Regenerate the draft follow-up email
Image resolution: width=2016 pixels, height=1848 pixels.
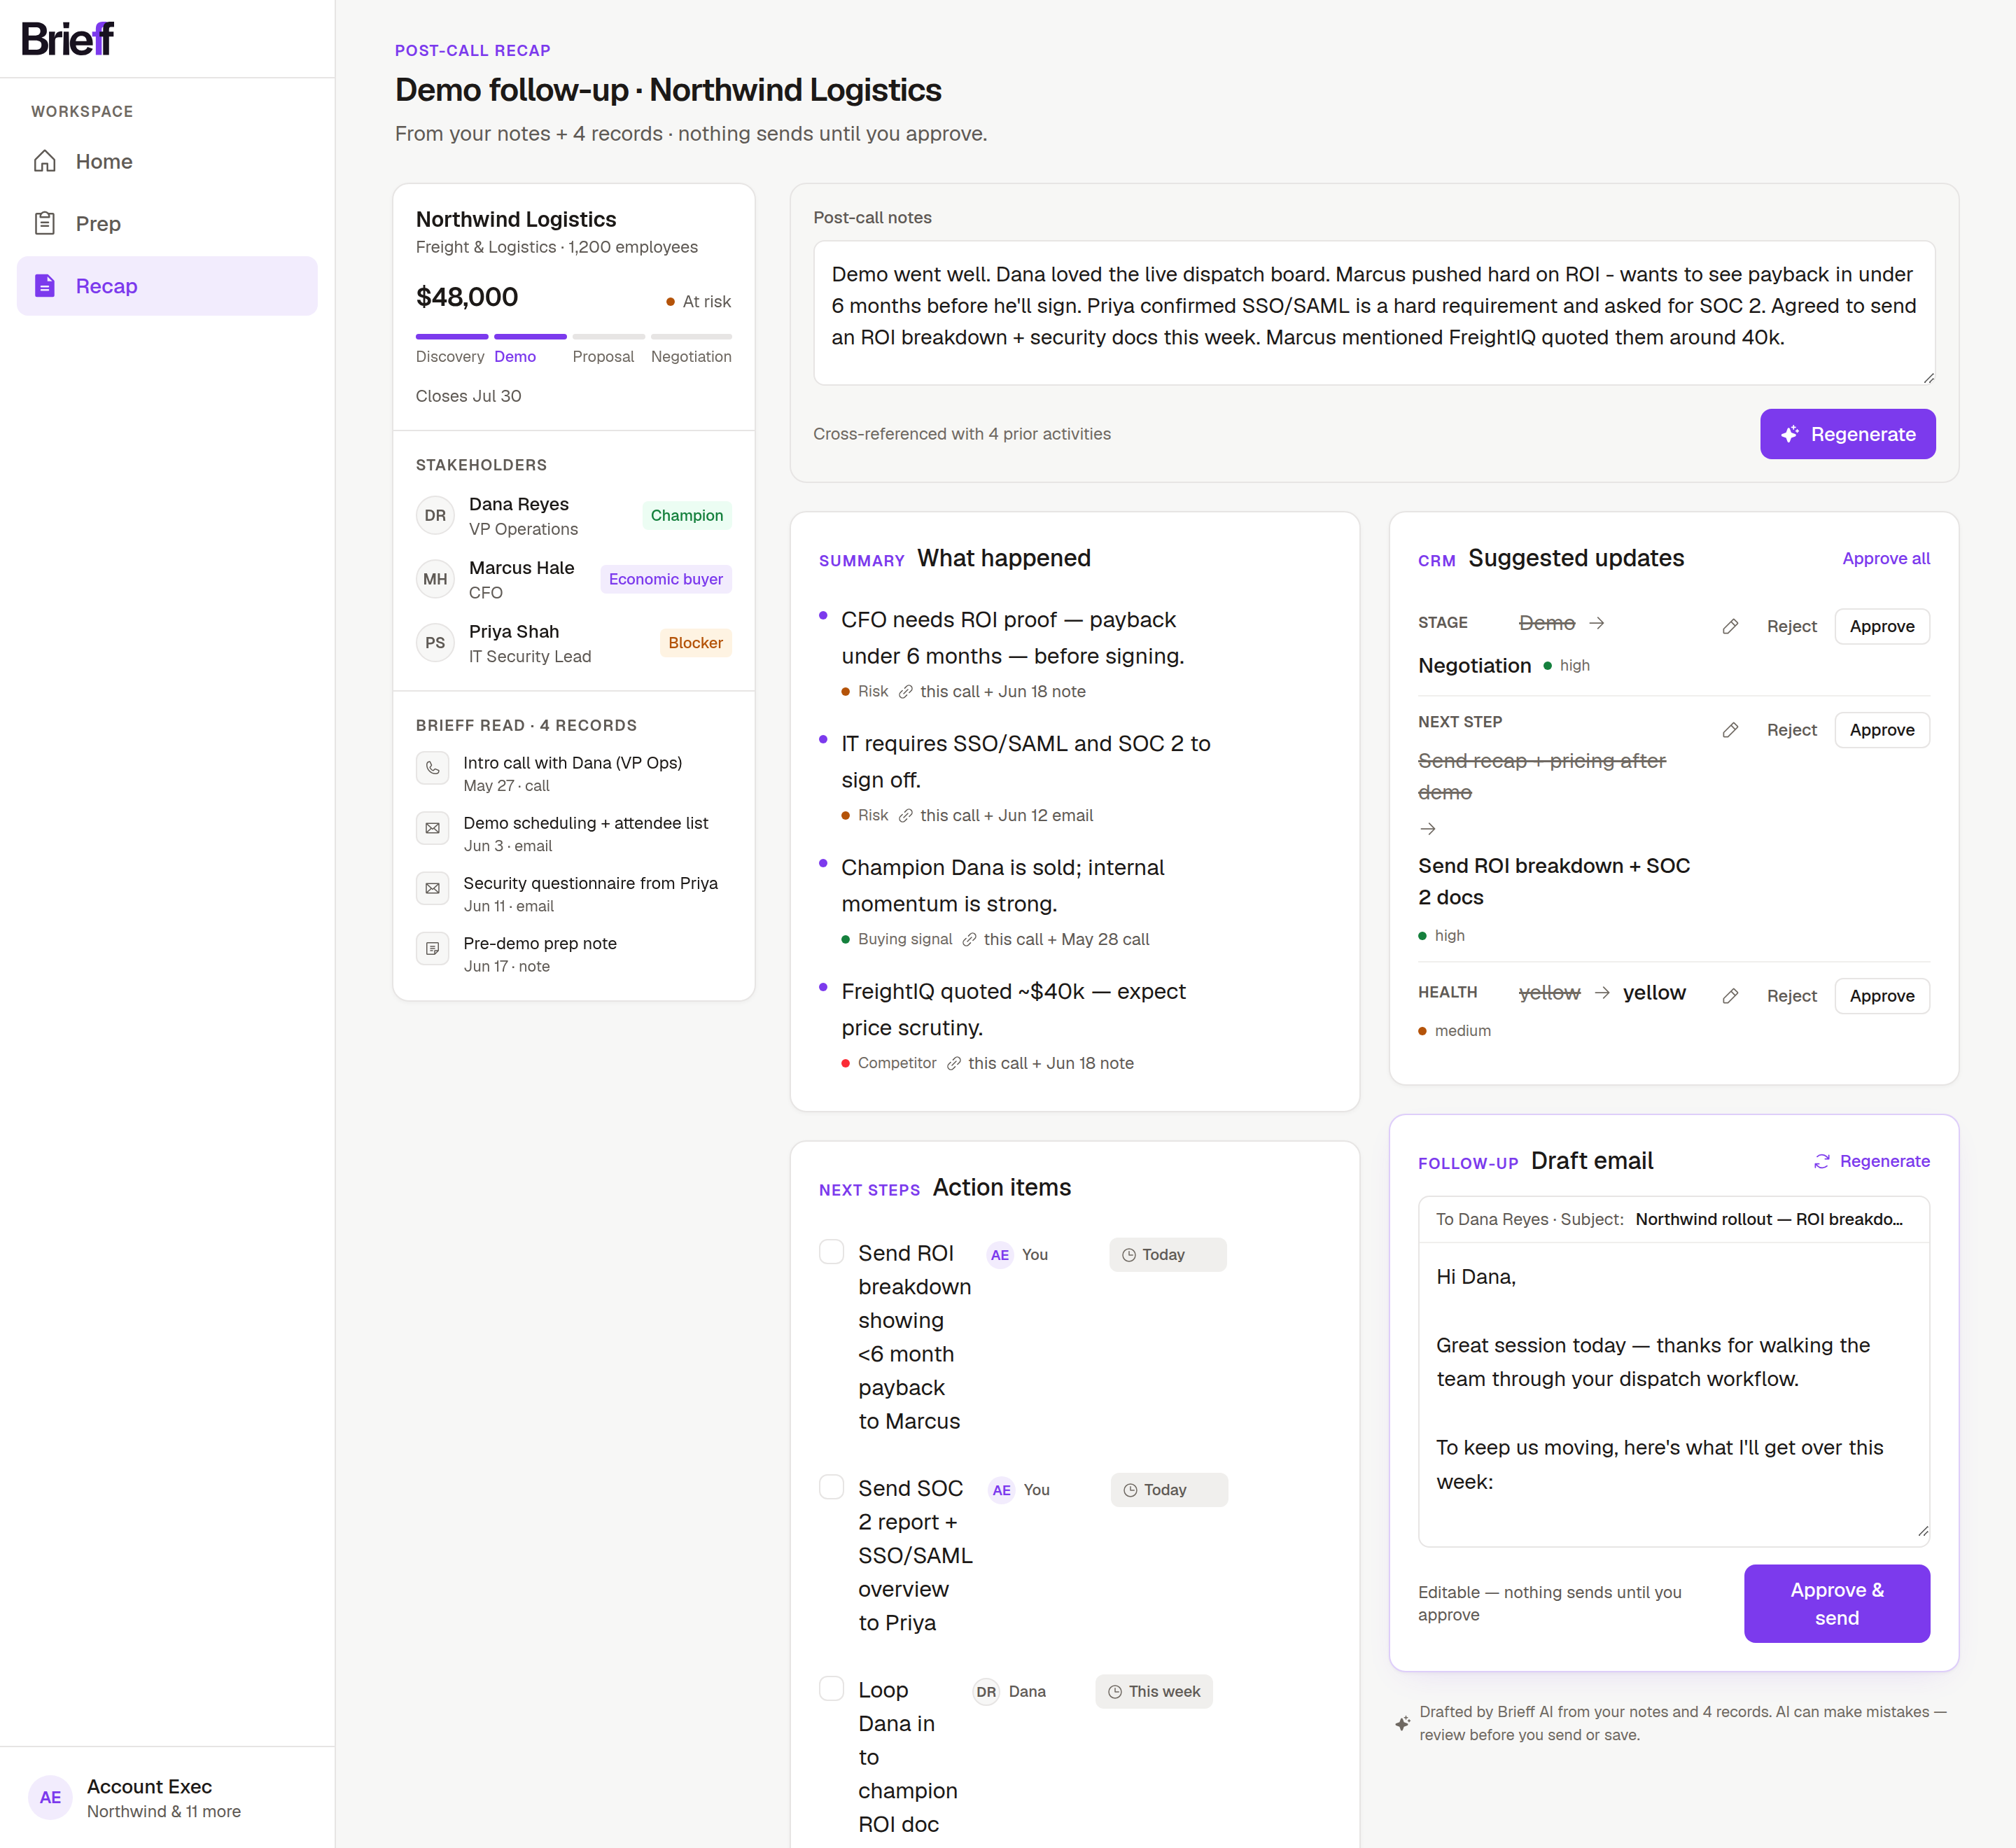1871,1161
